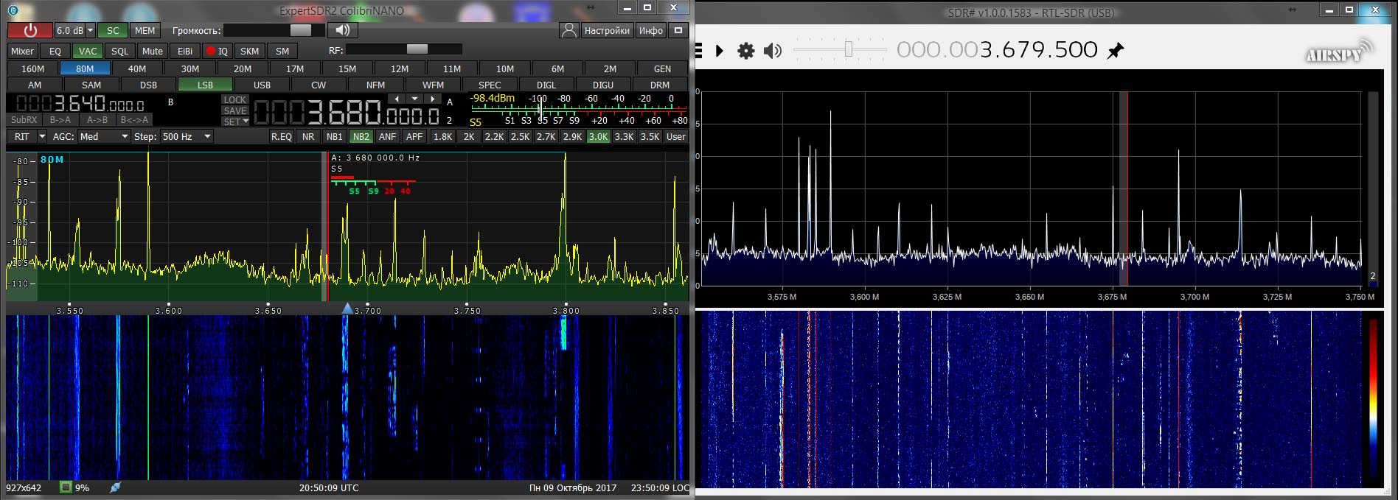Adjust the Громкость volume slider
This screenshot has width=1398, height=500.
click(300, 30)
